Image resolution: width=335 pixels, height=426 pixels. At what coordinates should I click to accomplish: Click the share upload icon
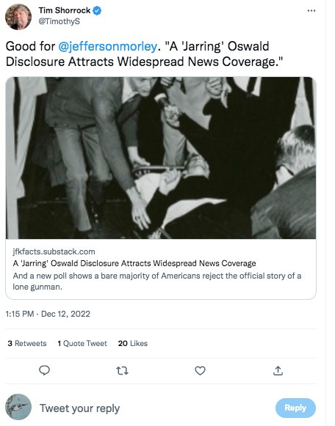278,370
